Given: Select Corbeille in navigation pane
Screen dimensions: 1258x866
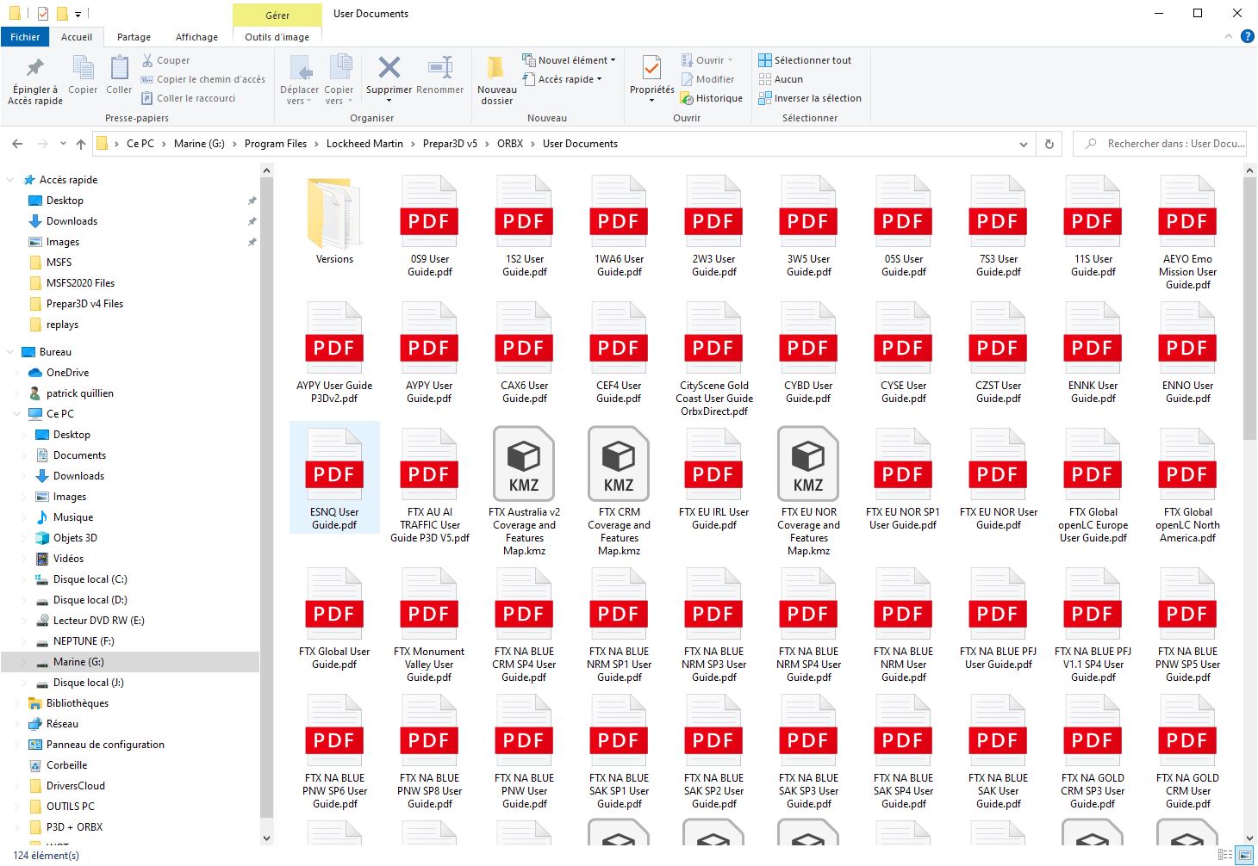Looking at the screenshot, I should (66, 765).
